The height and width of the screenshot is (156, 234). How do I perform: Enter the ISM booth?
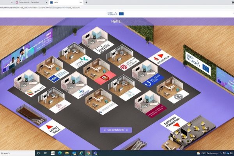[x=53, y=69]
